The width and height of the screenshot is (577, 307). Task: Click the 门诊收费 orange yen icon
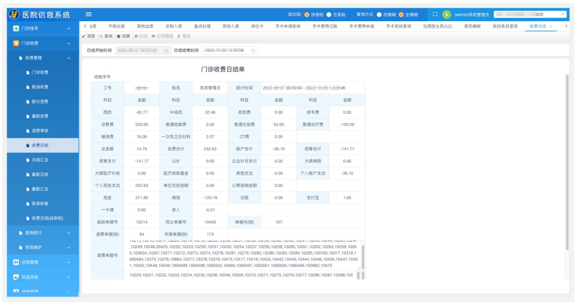tap(16, 43)
